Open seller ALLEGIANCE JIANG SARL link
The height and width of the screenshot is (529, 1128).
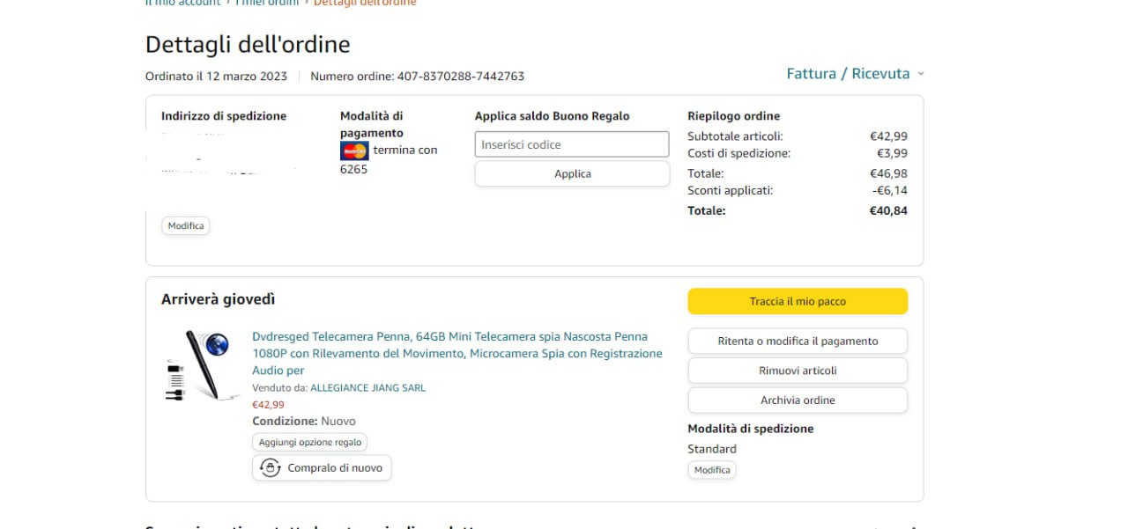tap(367, 388)
